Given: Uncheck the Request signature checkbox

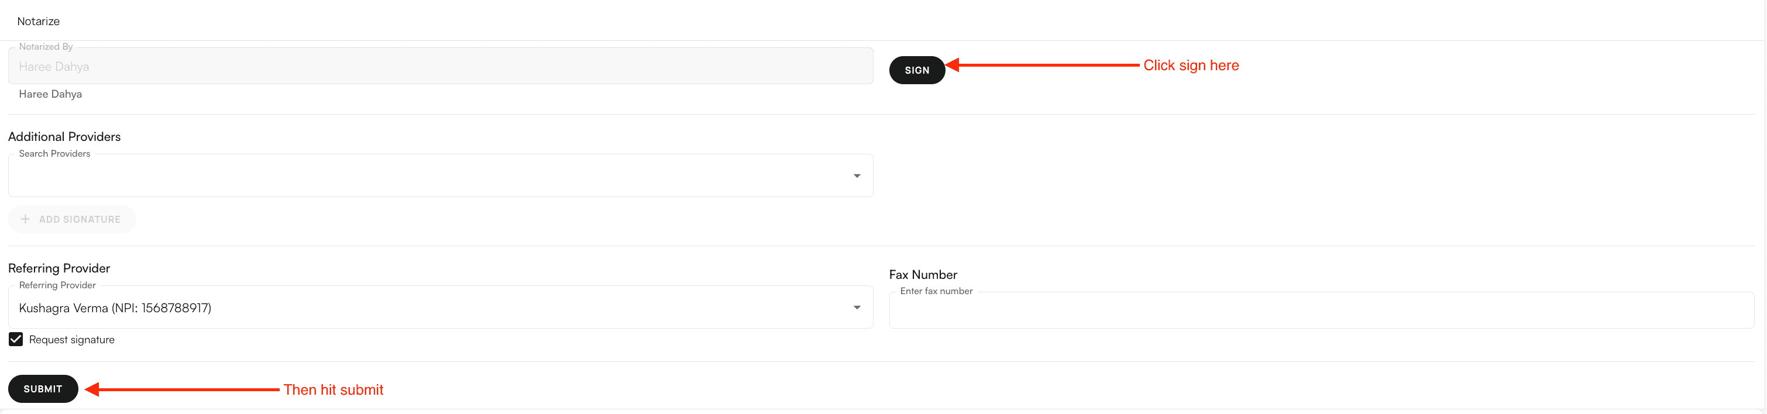Looking at the screenshot, I should click(15, 339).
